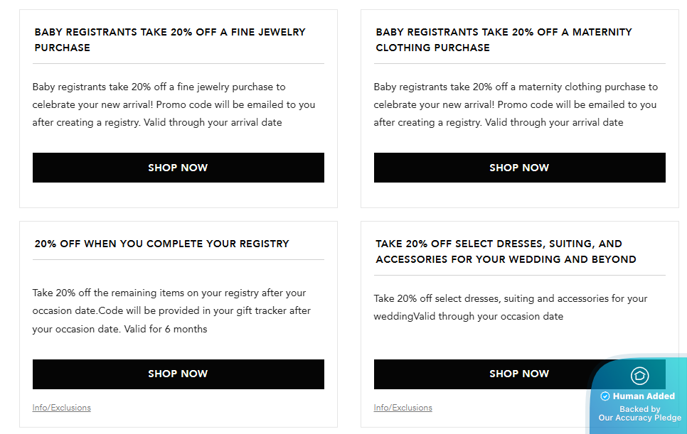Select the 20% off complete your registry heading
687x434 pixels.
(x=162, y=244)
